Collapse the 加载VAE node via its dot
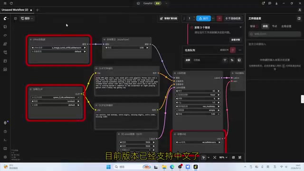The height and width of the screenshot is (171, 304). (175, 134)
